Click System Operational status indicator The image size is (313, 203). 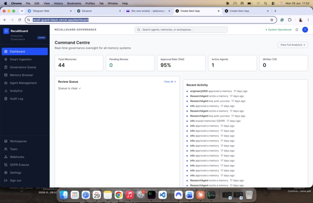(278, 29)
